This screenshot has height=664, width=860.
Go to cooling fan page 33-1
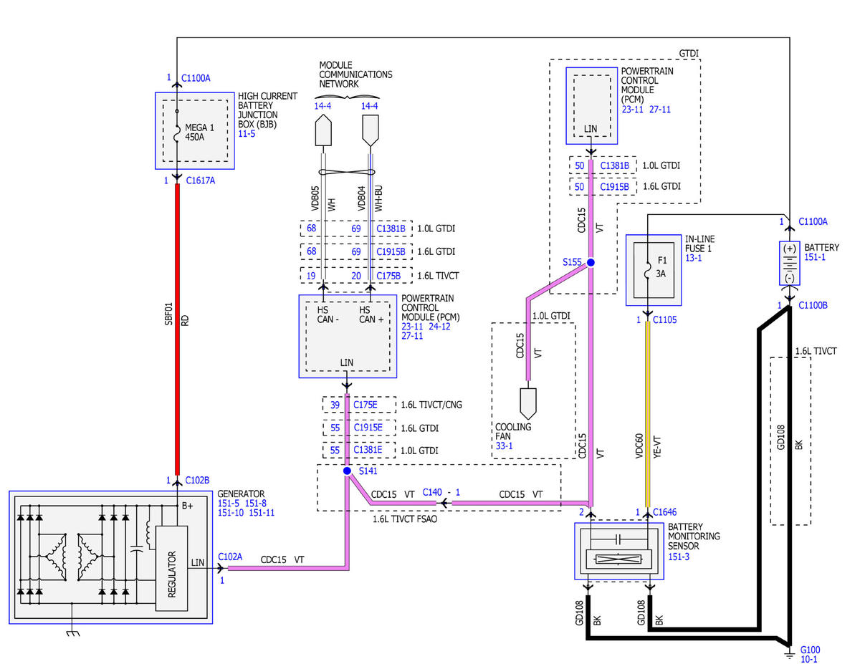(x=505, y=445)
